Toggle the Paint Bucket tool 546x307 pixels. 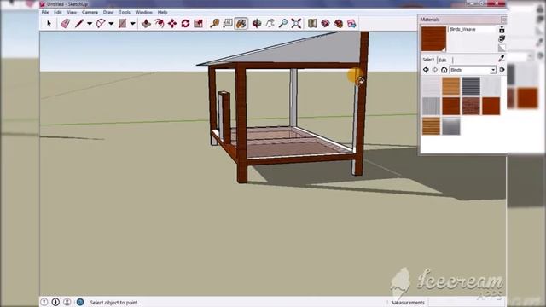point(241,23)
